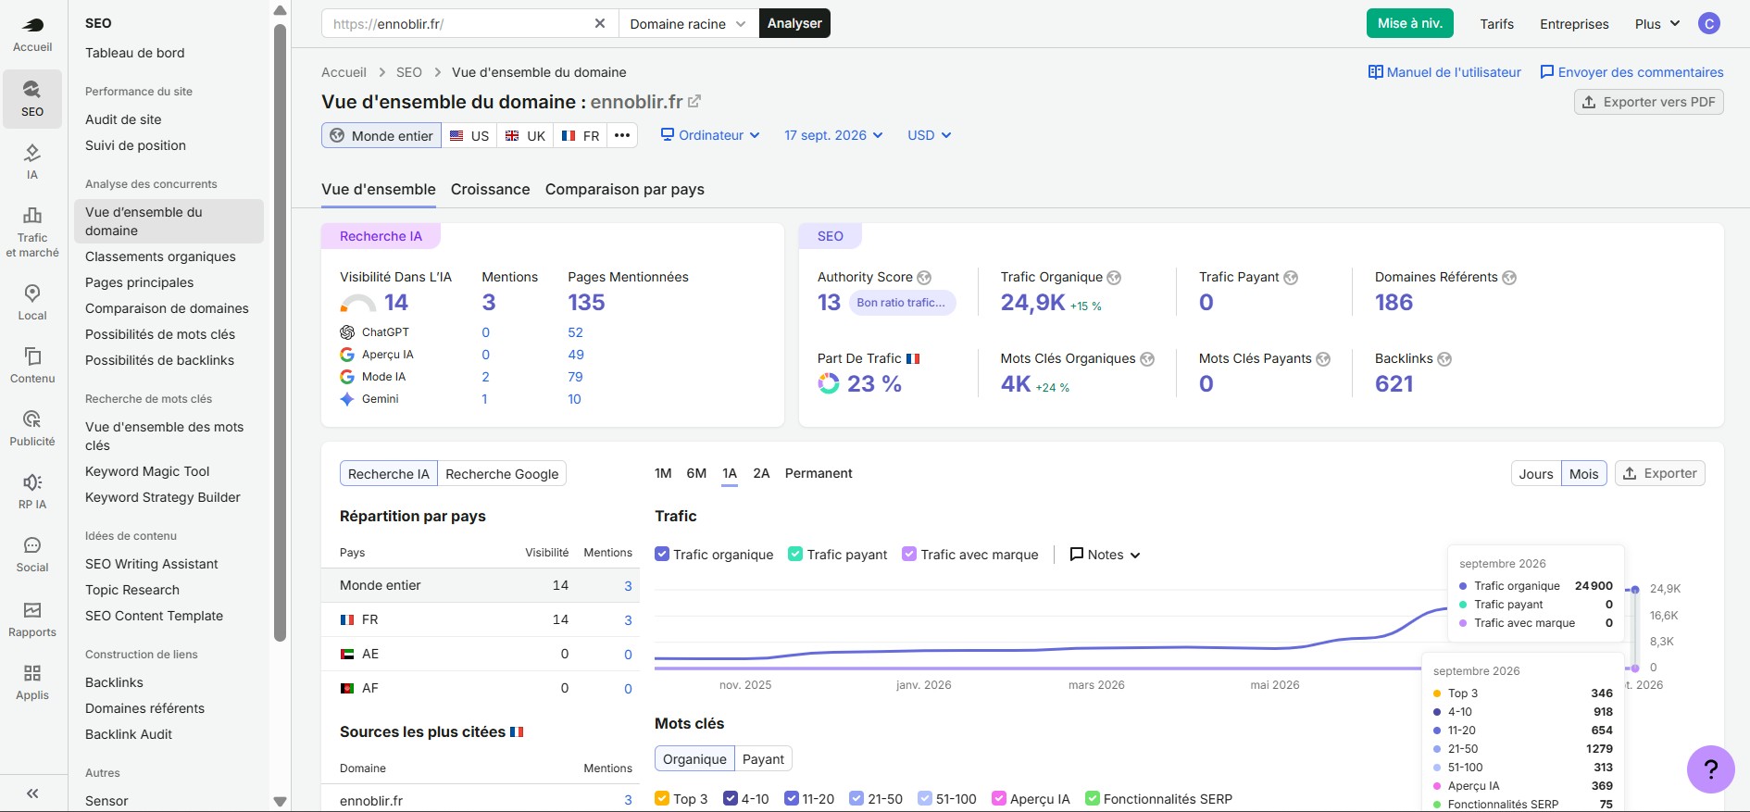1750x812 pixels.
Task: Switch to Comparaison par pays tab
Action: point(625,189)
